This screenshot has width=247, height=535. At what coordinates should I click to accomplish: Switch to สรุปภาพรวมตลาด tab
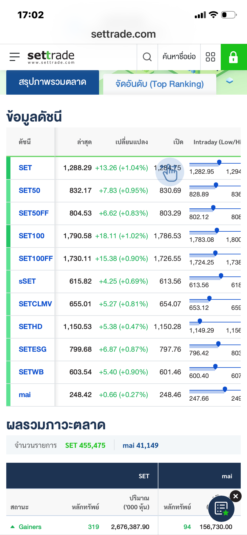pos(53,82)
